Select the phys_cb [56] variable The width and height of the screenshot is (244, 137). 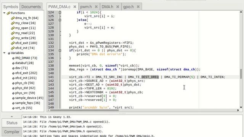(24, 83)
